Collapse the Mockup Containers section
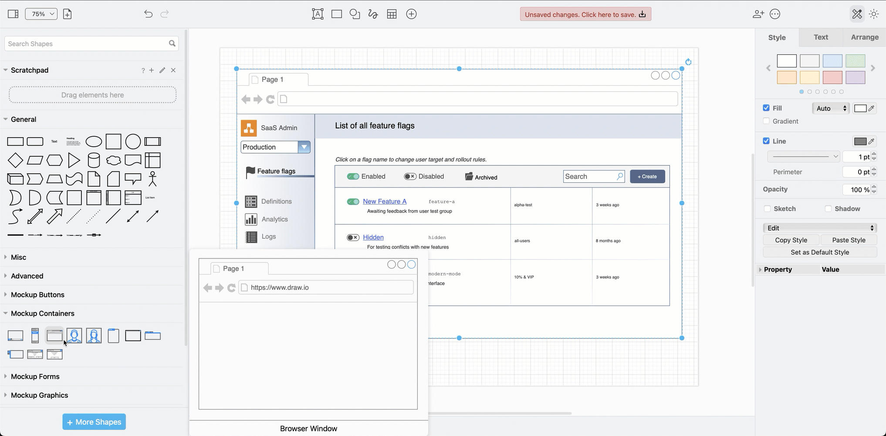This screenshot has width=886, height=436. 43,313
